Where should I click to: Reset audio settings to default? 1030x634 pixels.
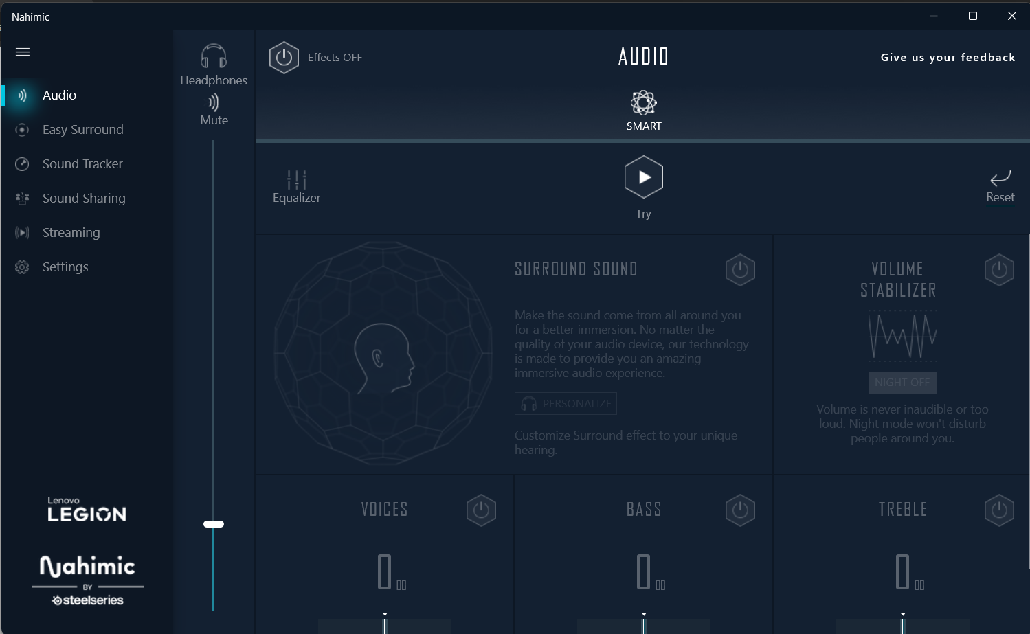click(1000, 180)
